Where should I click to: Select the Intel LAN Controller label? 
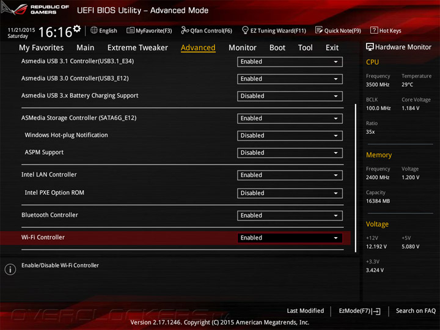(x=49, y=175)
